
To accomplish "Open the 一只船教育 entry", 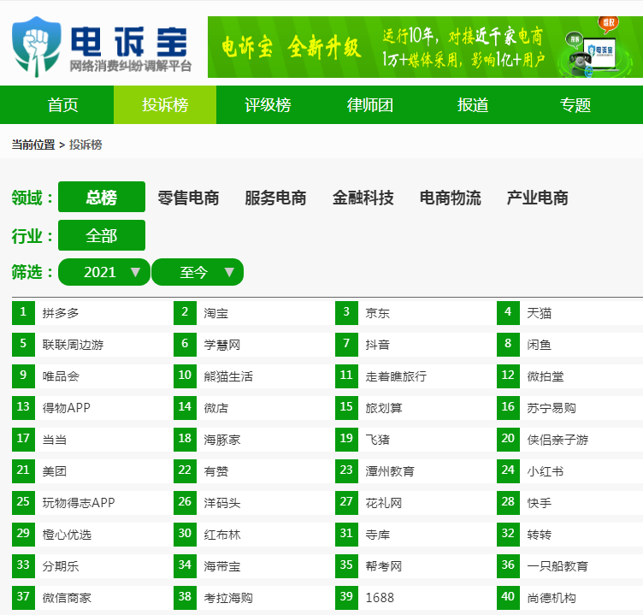I will click(x=557, y=566).
